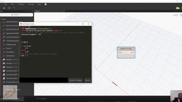Click the exclamation notification icon in menu bar
Screen dimensions: 182x102
click(x=45, y=4)
